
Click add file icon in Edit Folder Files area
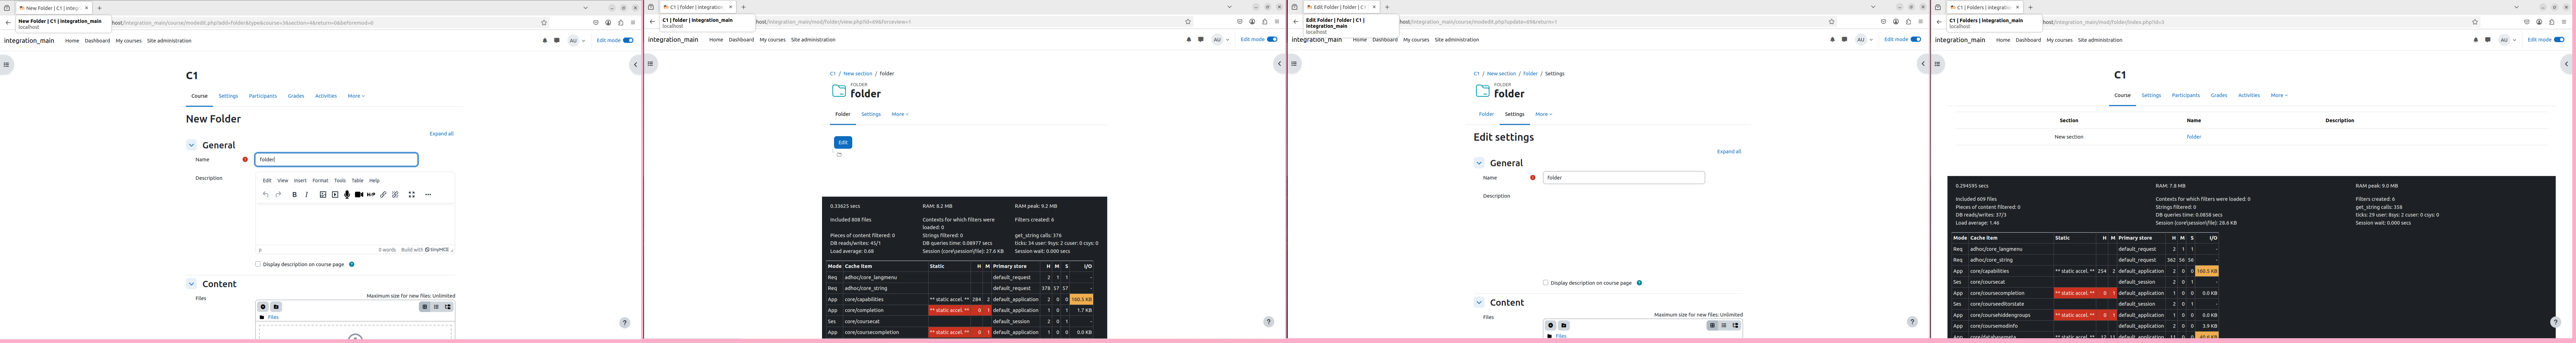(x=1551, y=325)
